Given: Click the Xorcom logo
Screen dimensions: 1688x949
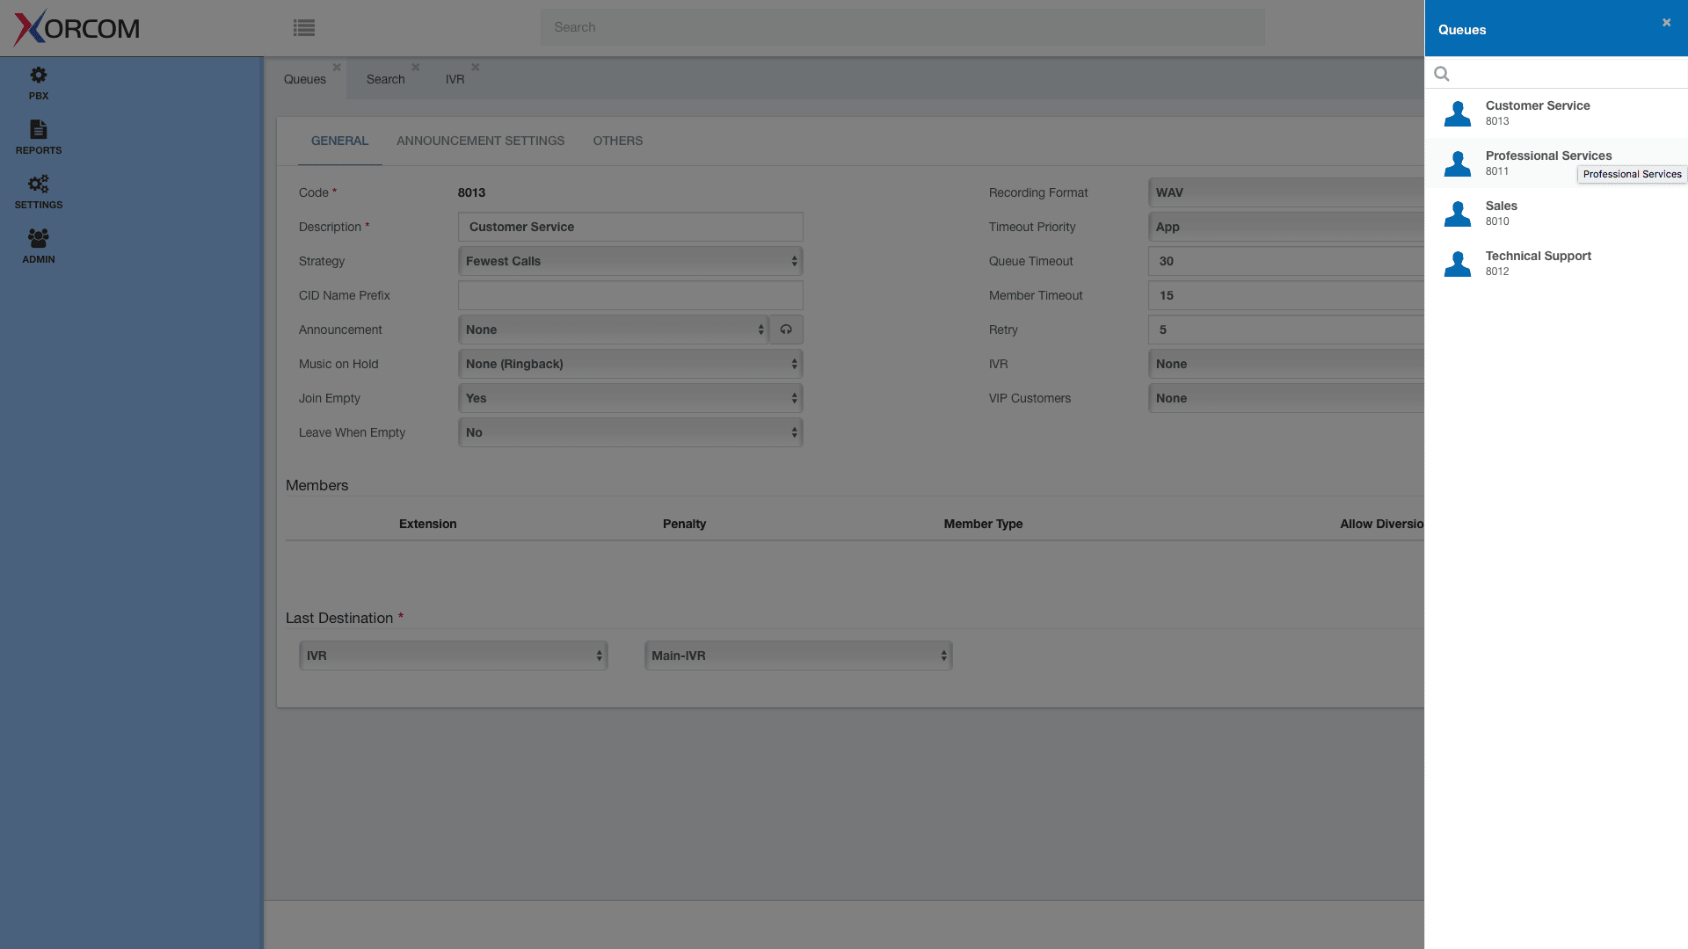Looking at the screenshot, I should click(76, 27).
